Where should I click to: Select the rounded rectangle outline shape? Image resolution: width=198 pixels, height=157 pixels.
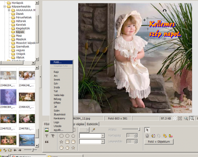point(61,136)
